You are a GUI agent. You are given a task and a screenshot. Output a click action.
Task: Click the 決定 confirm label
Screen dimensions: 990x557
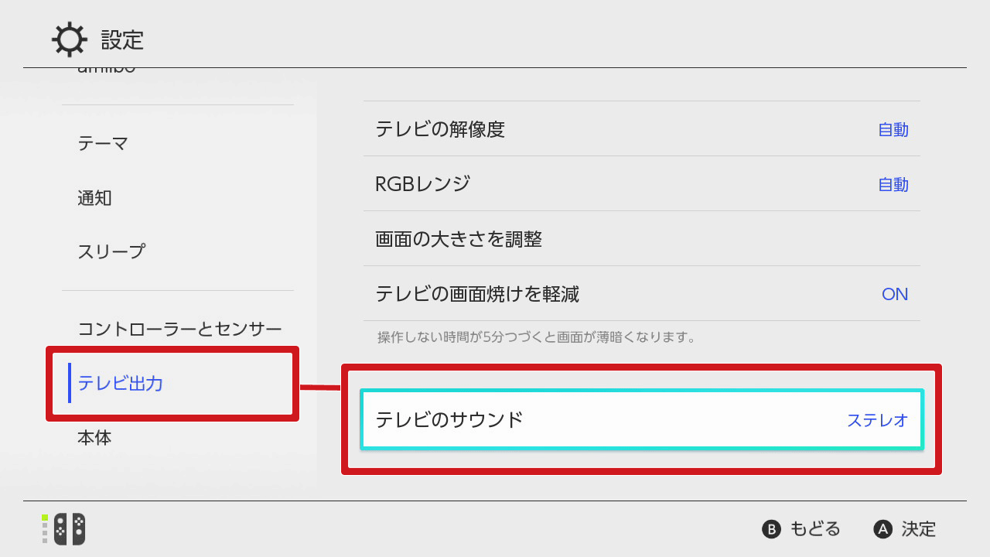tap(918, 529)
